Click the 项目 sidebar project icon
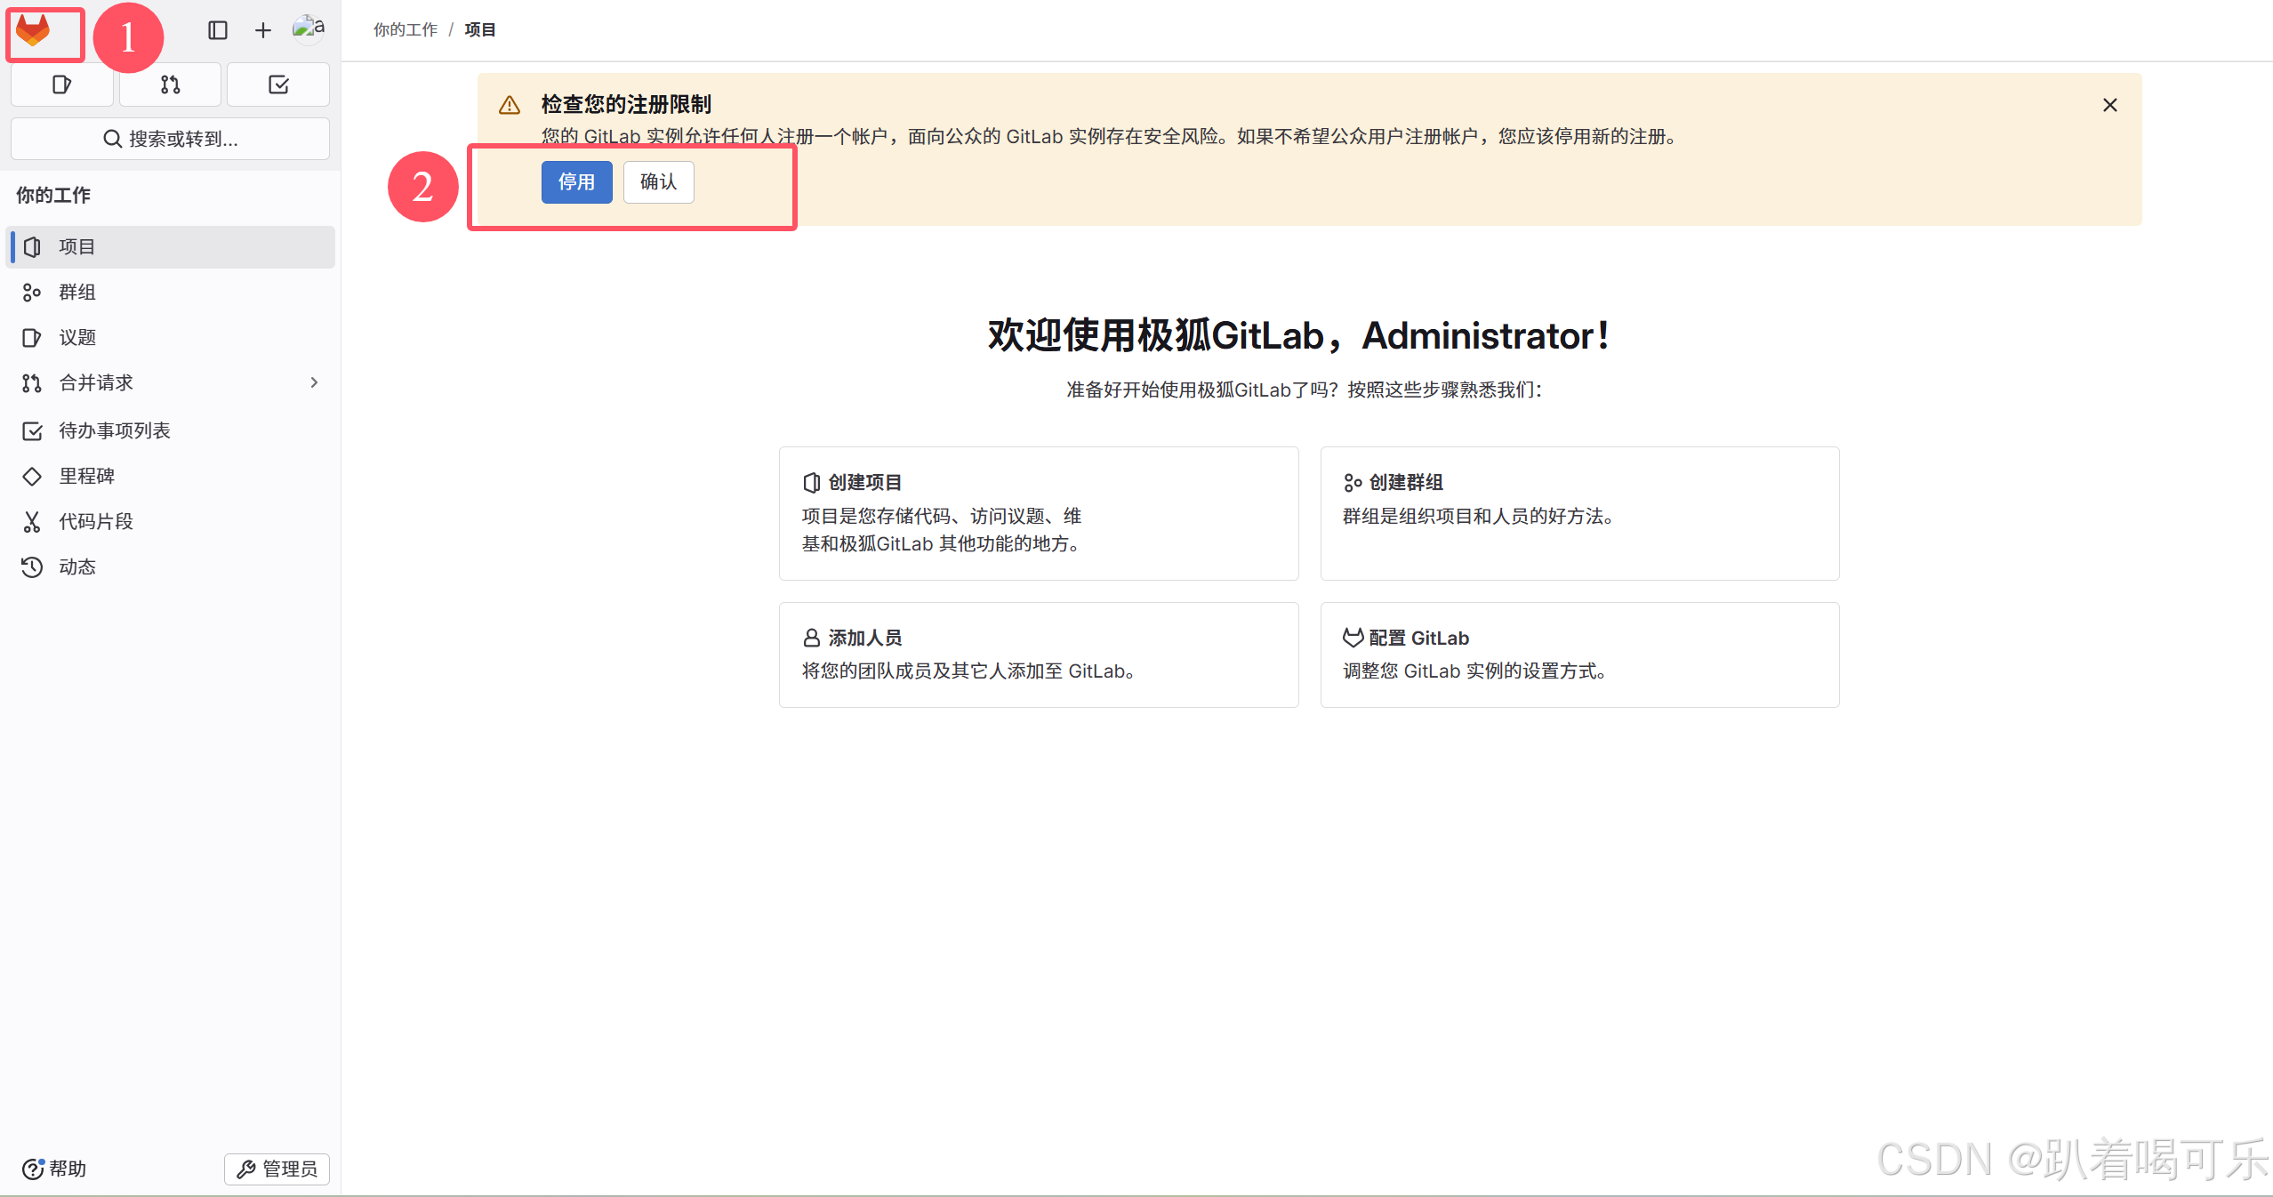 [32, 246]
